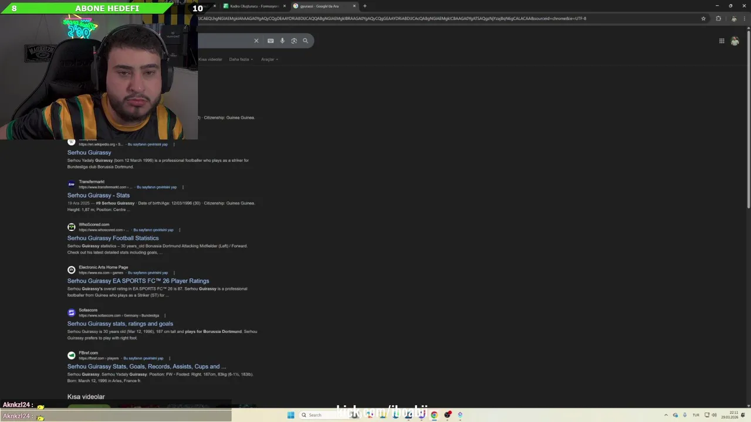Open more options for Sofascore result

pyautogui.click(x=165, y=315)
